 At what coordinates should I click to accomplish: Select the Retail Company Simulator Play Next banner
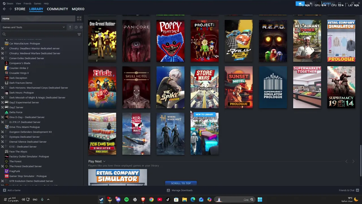[x=118, y=177]
